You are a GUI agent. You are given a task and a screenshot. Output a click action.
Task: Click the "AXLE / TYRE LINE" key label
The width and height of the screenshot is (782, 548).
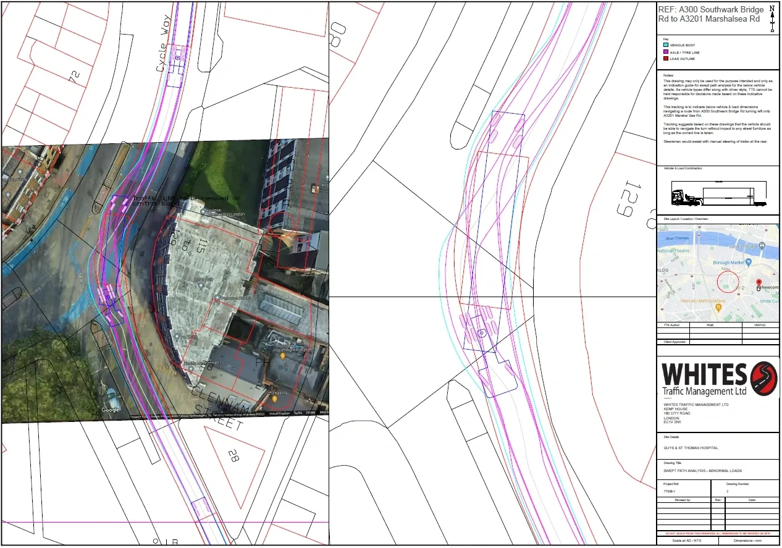[x=686, y=53]
